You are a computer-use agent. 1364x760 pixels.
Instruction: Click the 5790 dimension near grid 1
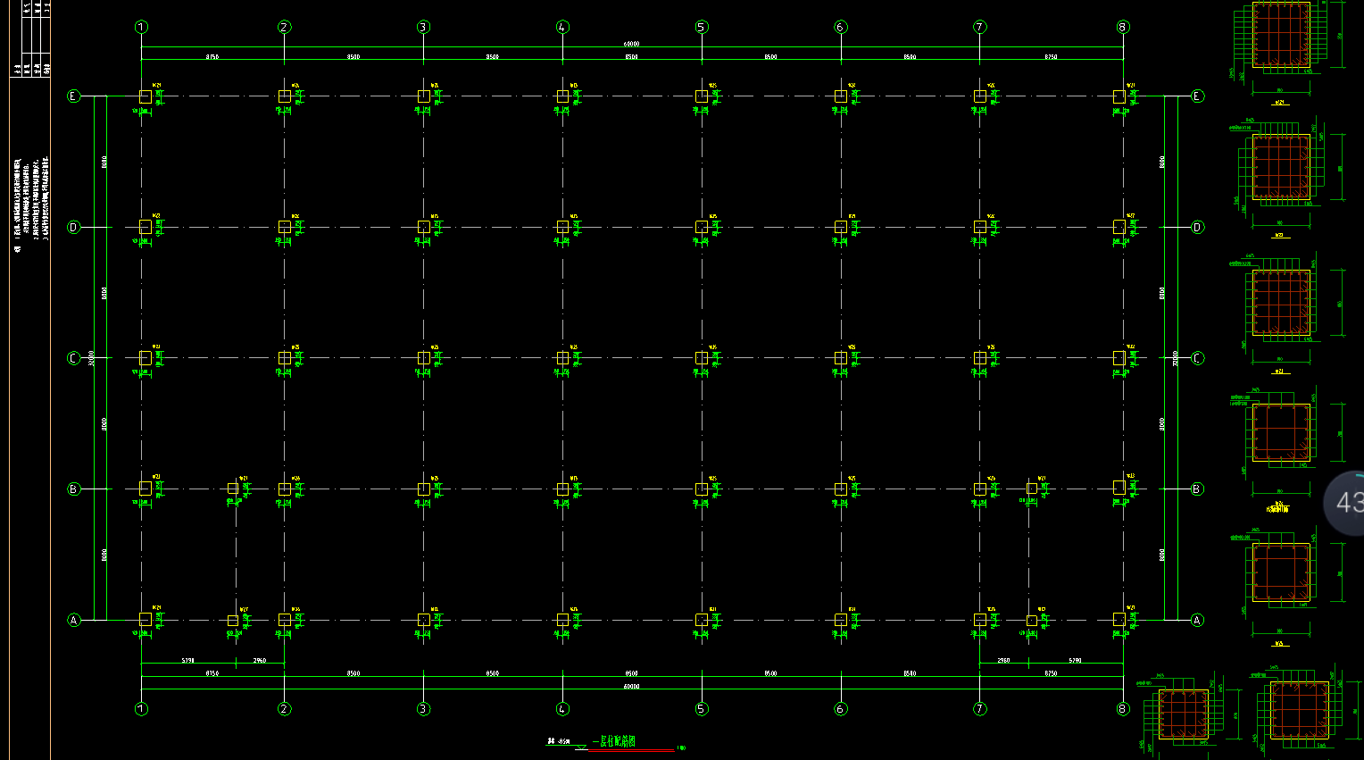(x=188, y=660)
